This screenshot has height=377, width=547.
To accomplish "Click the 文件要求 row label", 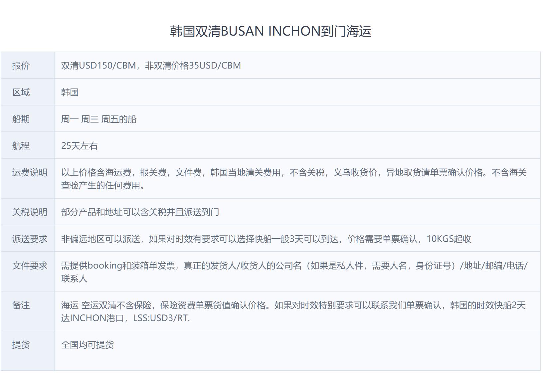I will tap(30, 266).
